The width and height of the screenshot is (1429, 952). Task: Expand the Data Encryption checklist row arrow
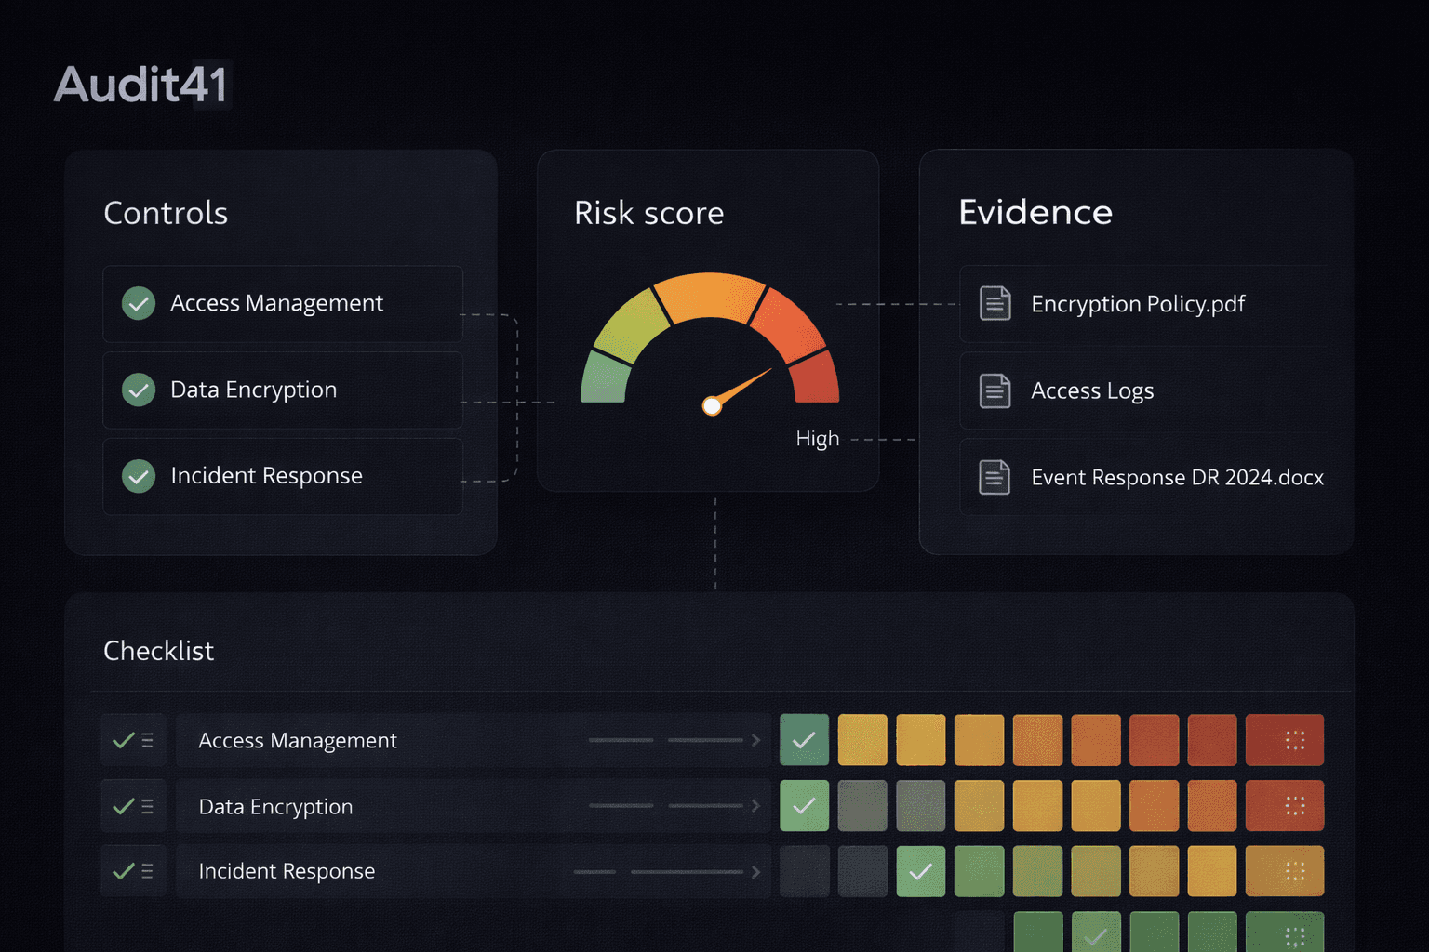click(755, 806)
